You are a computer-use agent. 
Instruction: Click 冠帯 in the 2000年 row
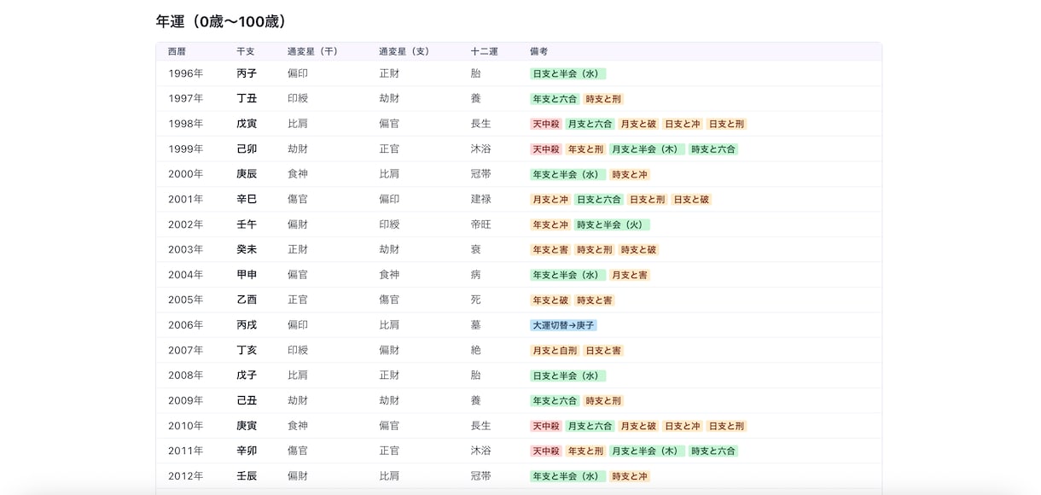(x=481, y=174)
